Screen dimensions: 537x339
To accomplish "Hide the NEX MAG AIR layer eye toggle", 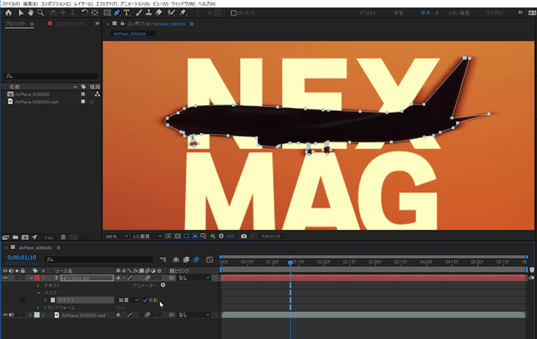I will tap(5, 278).
